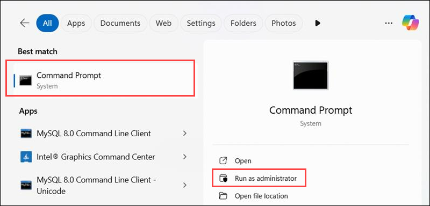Switch to the Documents filter tab
Viewport: 430px width, 206px height.
[x=120, y=23]
